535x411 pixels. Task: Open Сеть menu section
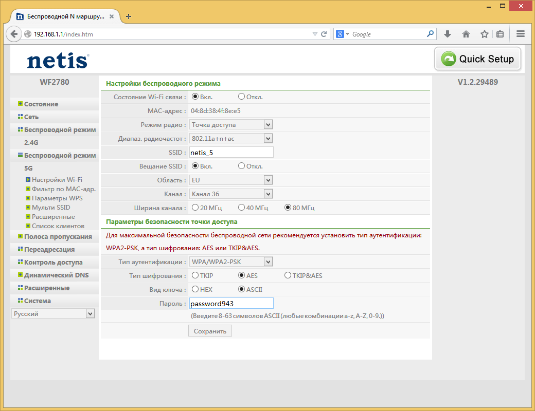point(31,117)
